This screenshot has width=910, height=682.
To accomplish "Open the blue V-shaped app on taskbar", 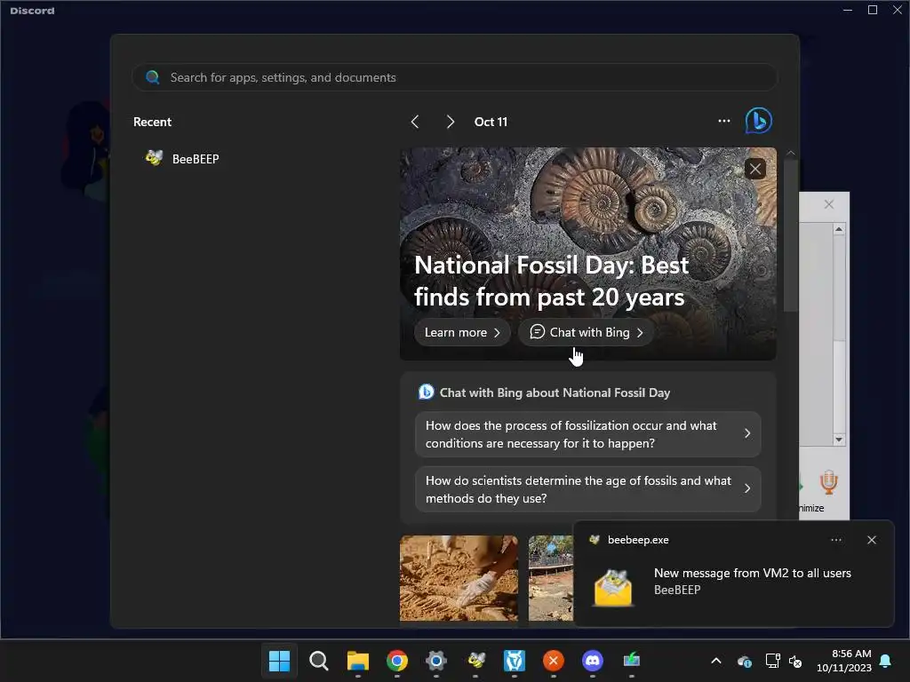I will [515, 660].
